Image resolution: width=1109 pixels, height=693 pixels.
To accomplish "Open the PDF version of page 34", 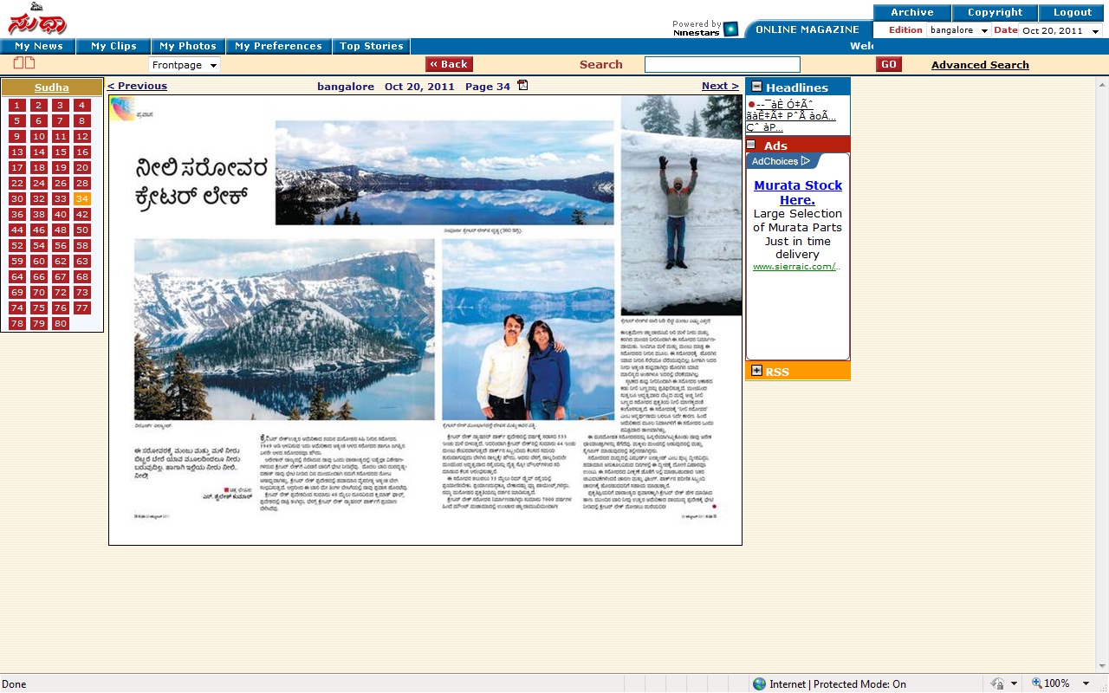I will 522,86.
